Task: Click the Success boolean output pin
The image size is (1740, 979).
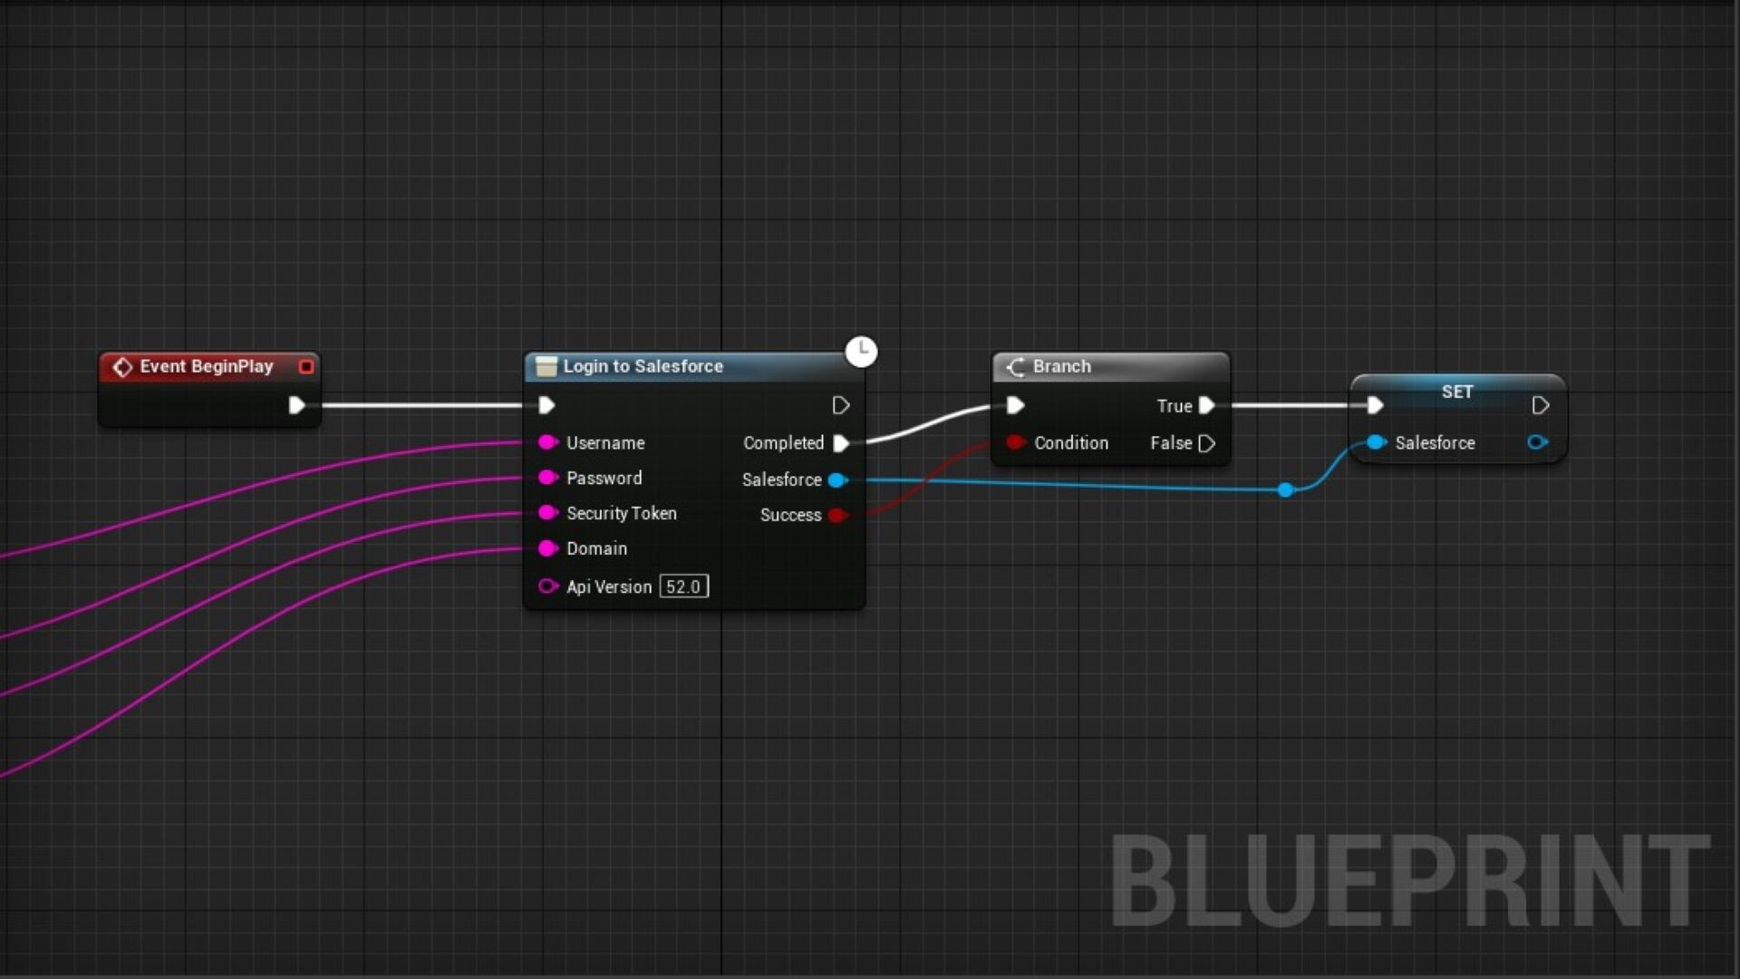Action: 839,515
